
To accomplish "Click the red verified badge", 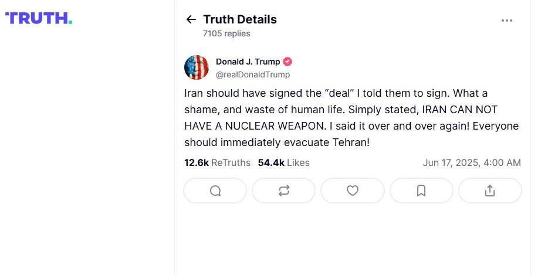I will point(287,62).
